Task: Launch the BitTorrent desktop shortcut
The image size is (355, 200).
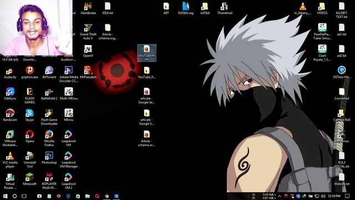Action: 49,72
